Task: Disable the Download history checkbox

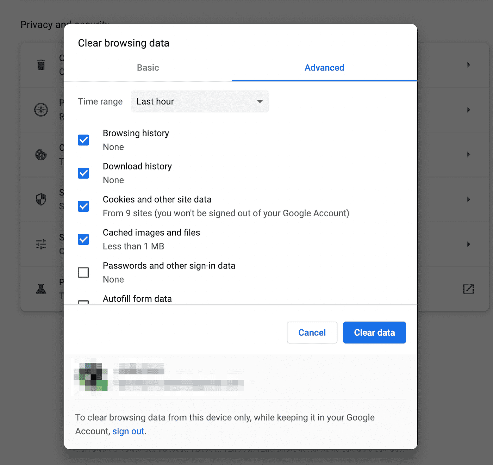Action: click(83, 173)
